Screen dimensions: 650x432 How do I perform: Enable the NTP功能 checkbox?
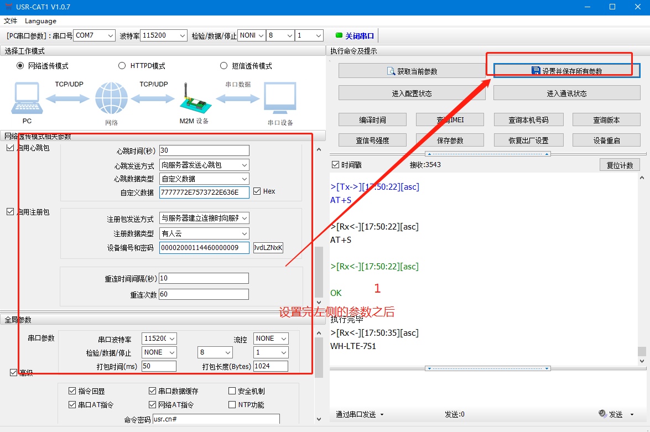tap(232, 404)
